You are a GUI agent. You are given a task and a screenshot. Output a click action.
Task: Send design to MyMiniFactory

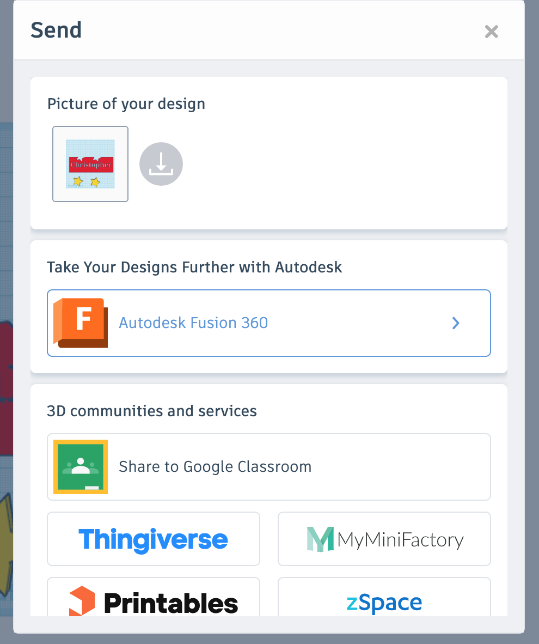click(x=384, y=539)
